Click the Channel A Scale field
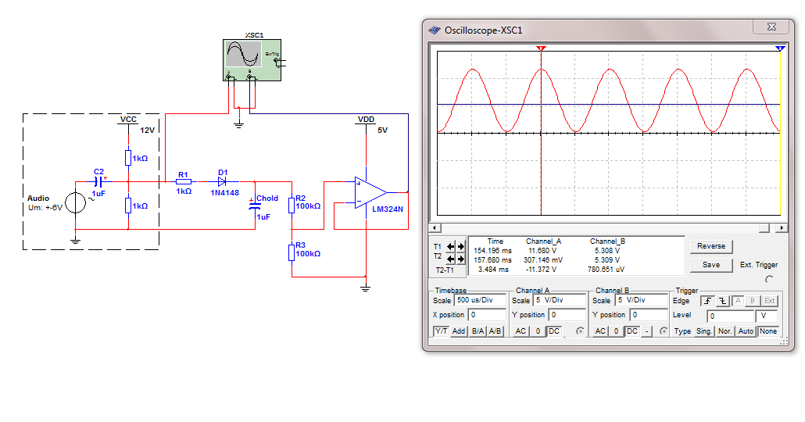The image size is (805, 422). 560,300
